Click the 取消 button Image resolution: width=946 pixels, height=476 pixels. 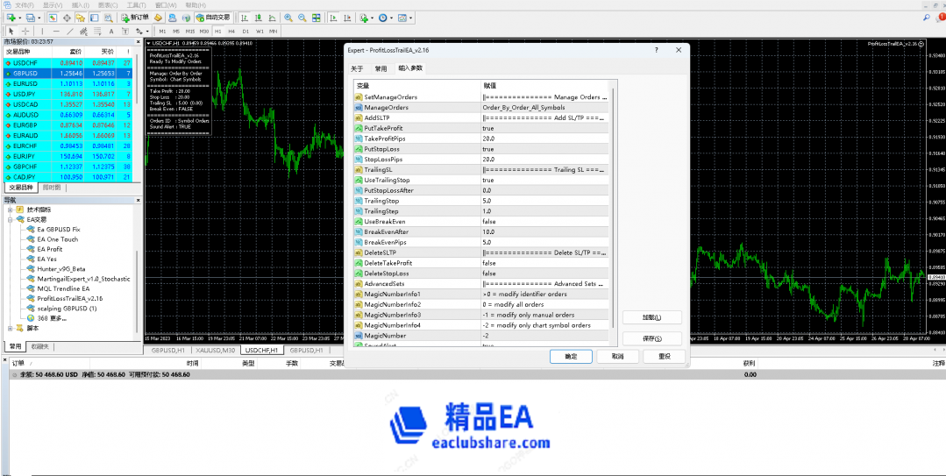(x=617, y=357)
